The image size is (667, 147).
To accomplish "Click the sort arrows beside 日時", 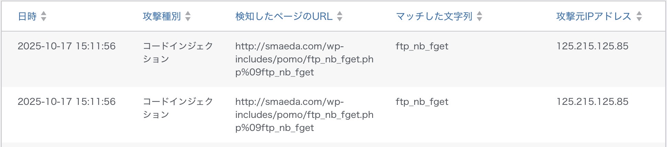I will click(44, 16).
